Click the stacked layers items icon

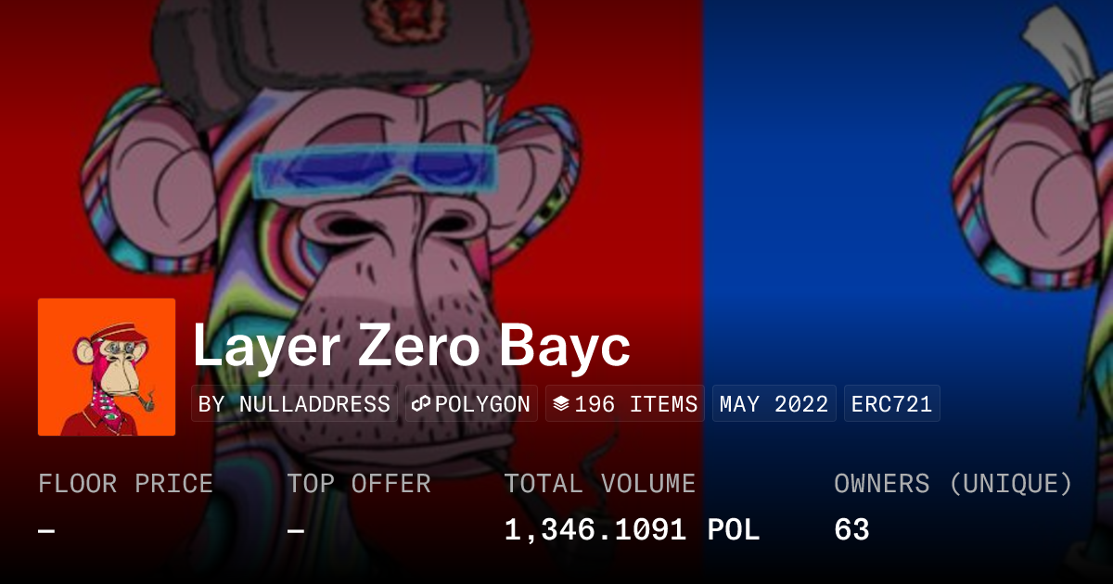[561, 404]
